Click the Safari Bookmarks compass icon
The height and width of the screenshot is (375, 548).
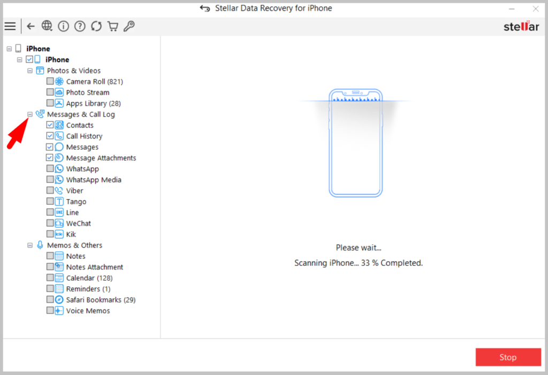[x=59, y=300]
